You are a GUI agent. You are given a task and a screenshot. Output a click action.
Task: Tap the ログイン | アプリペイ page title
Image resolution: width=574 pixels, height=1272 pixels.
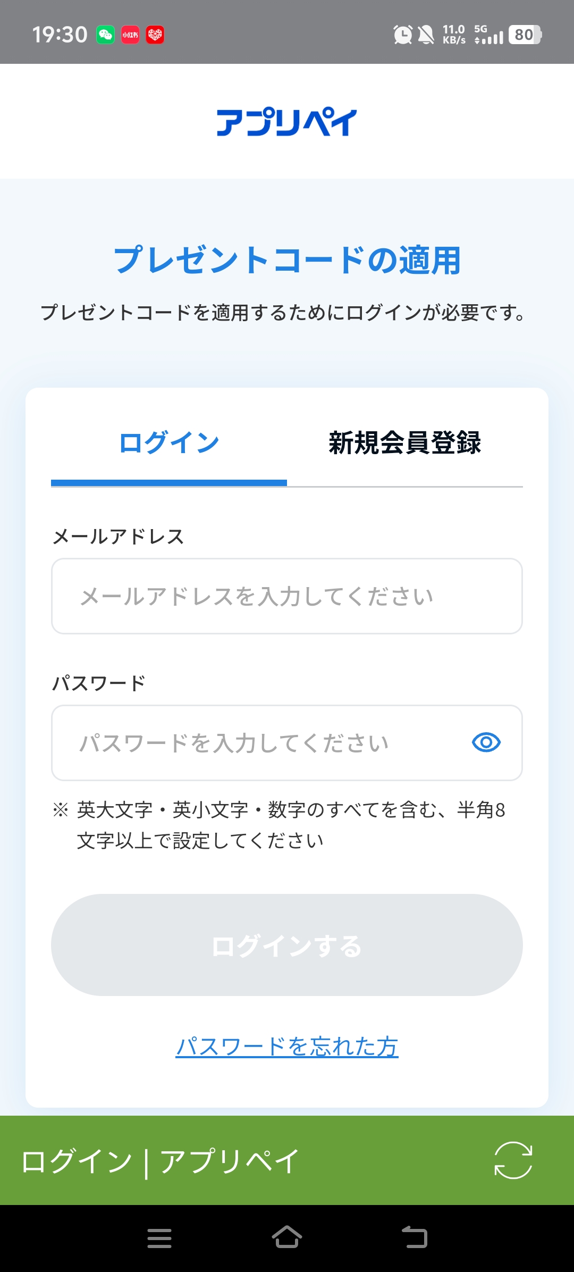(x=161, y=1160)
